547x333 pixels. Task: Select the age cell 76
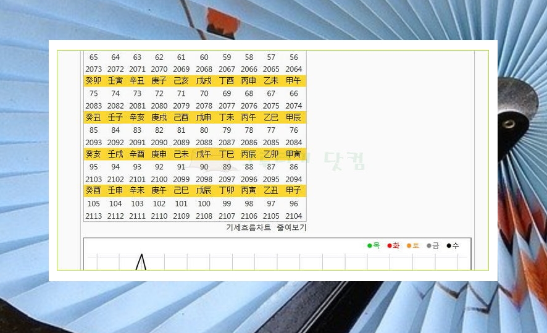(294, 130)
